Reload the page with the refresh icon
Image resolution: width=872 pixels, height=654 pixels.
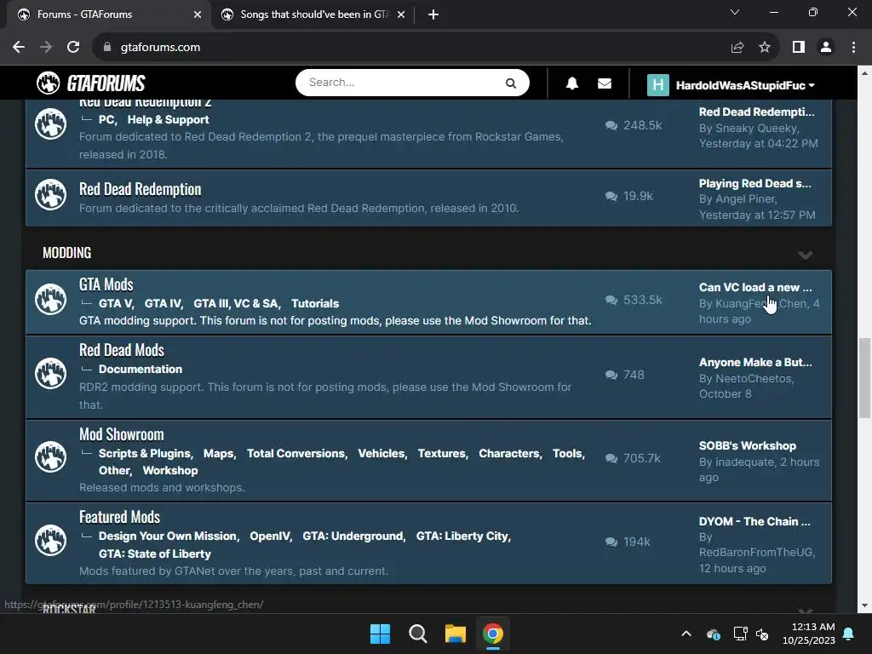click(73, 48)
